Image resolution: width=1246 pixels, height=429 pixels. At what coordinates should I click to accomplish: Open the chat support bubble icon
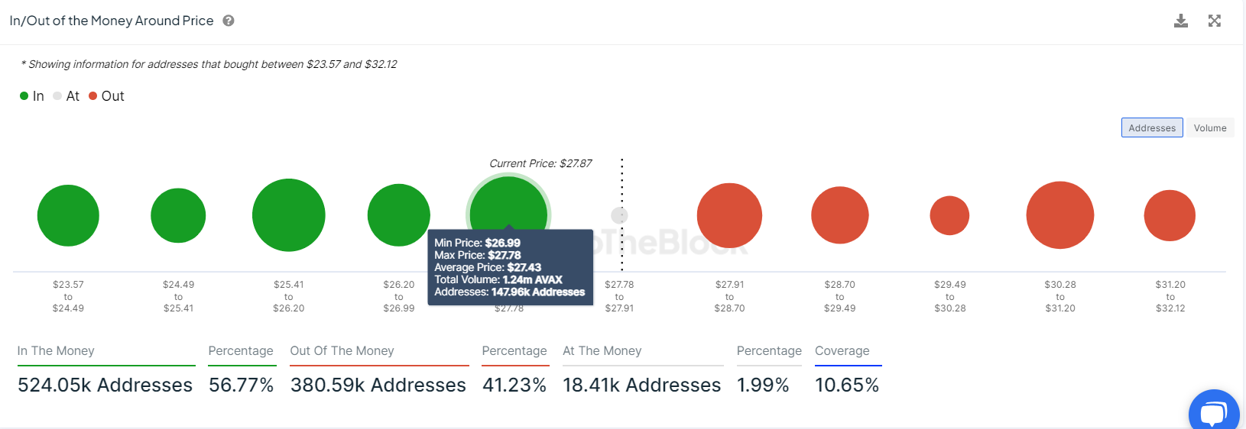click(x=1213, y=413)
